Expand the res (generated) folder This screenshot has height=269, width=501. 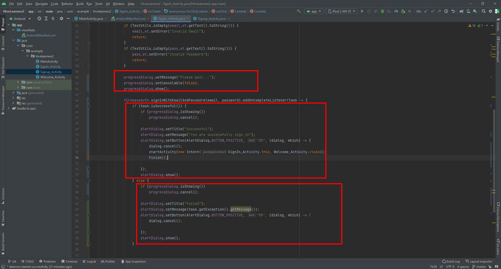point(13,103)
